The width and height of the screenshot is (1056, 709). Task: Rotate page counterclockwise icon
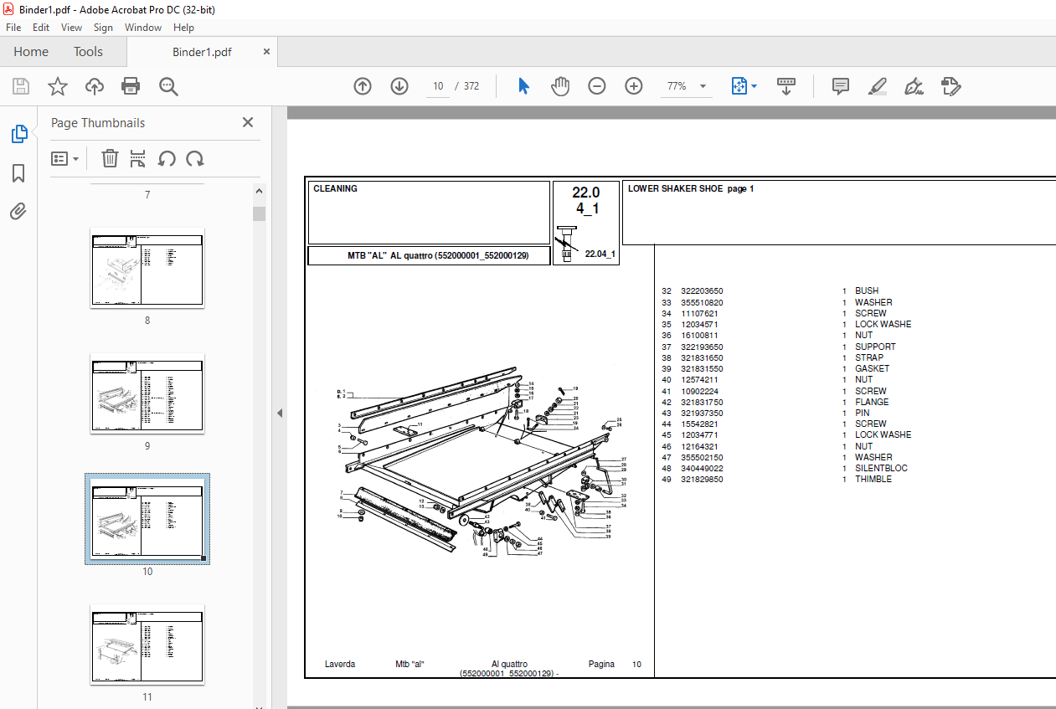(167, 158)
